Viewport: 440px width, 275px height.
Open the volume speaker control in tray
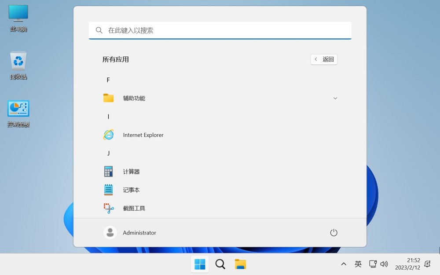pos(384,264)
